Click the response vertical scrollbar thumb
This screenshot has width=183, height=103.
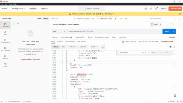175,96
